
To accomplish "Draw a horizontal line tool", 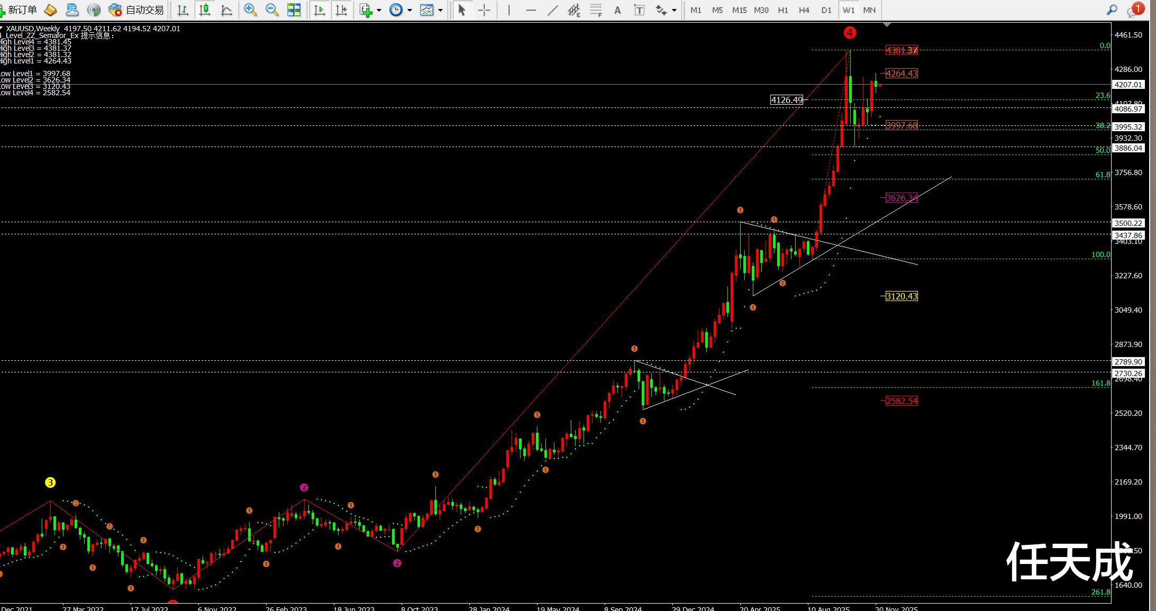I will [x=531, y=10].
